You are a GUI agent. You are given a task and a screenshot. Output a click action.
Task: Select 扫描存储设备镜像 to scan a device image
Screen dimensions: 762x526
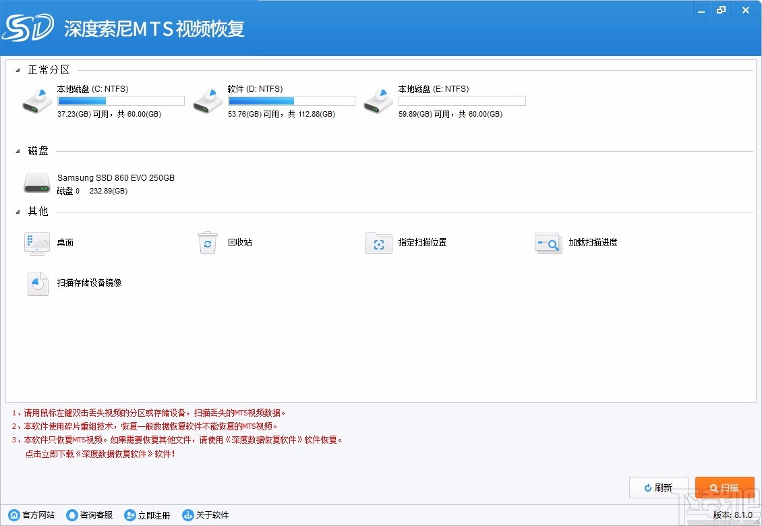click(x=37, y=283)
